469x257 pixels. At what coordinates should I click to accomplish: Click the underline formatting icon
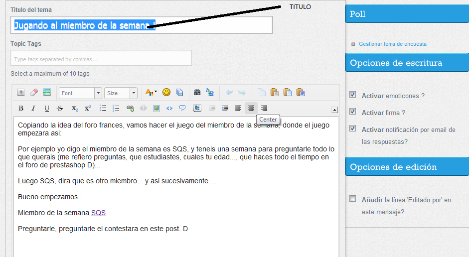(47, 108)
